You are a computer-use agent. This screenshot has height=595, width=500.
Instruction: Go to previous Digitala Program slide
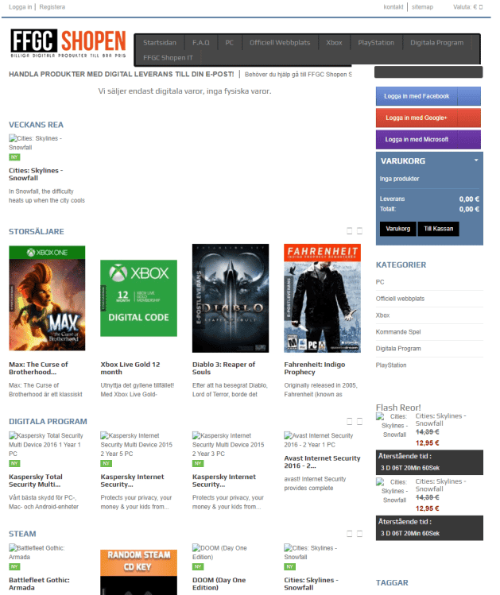point(349,421)
